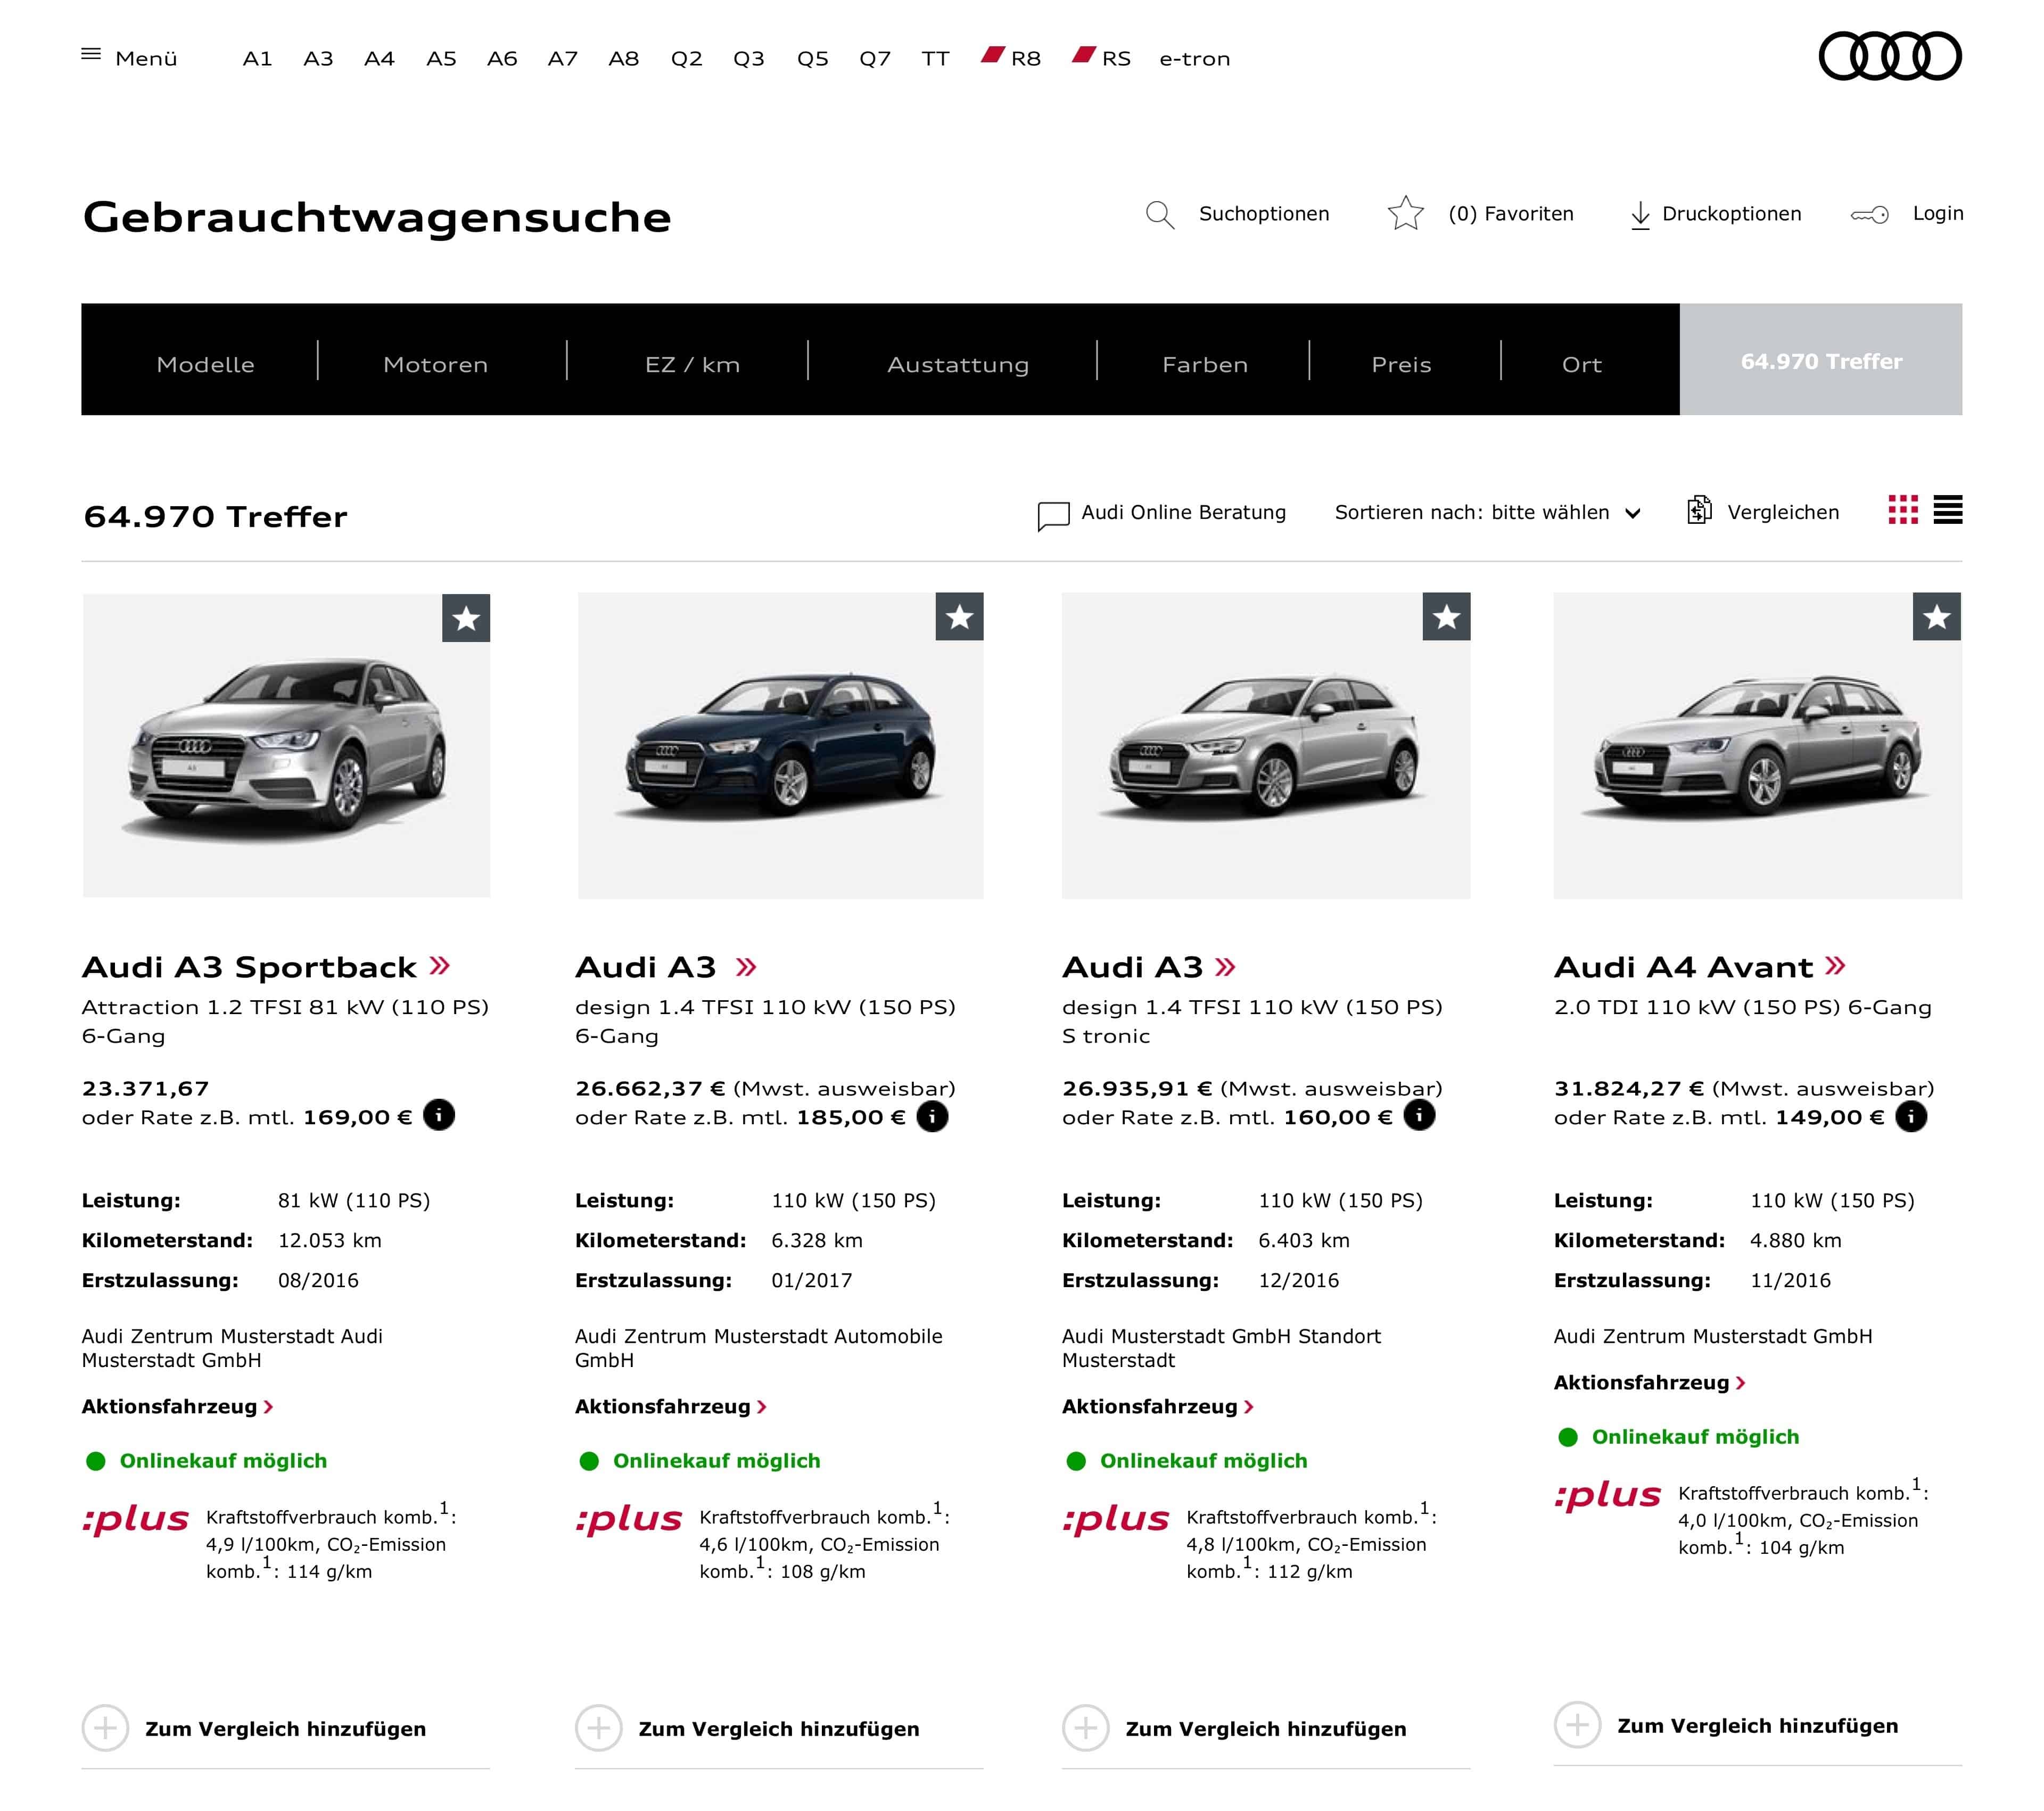This screenshot has width=2044, height=1811.
Task: Click the Suchoptionen text link
Action: (x=1264, y=214)
